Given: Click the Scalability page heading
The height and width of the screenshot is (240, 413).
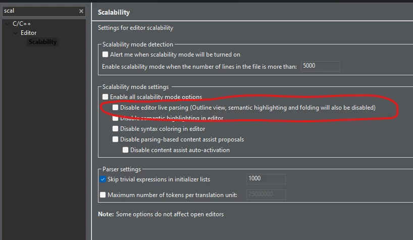Looking at the screenshot, I should coord(114,12).
